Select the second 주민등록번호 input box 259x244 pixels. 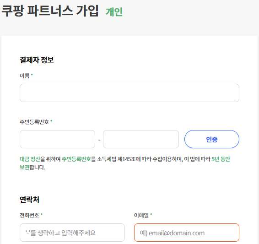[141, 139]
